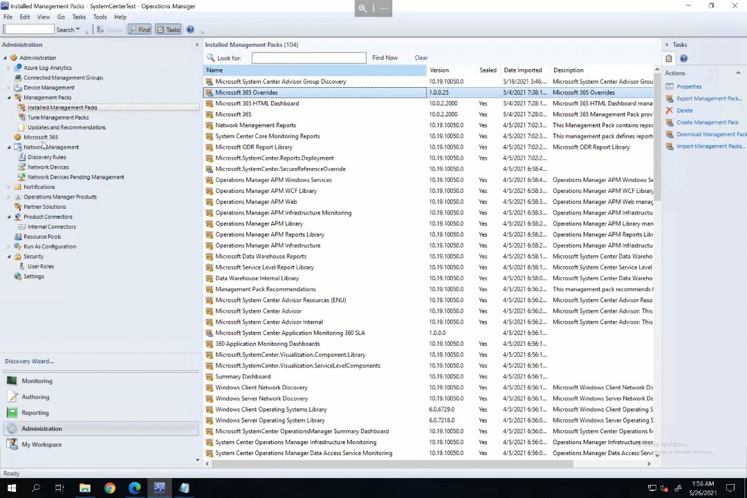
Task: Click the blue Help icon in toolbar
Action: pos(190,30)
